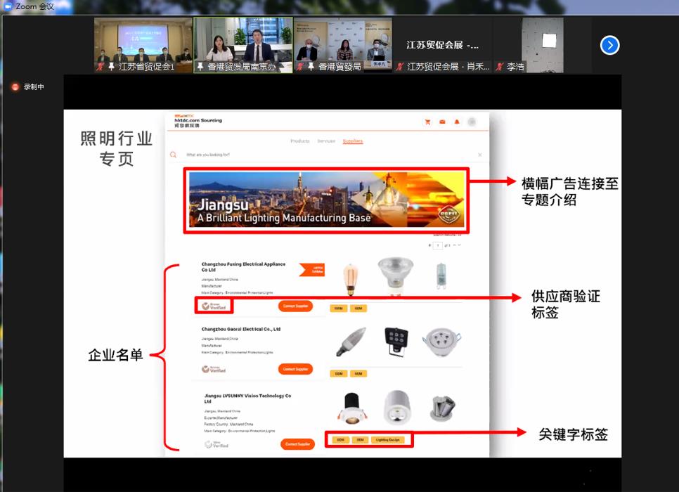Click the orange search magnifier icon
679x492 pixels.
pyautogui.click(x=173, y=155)
